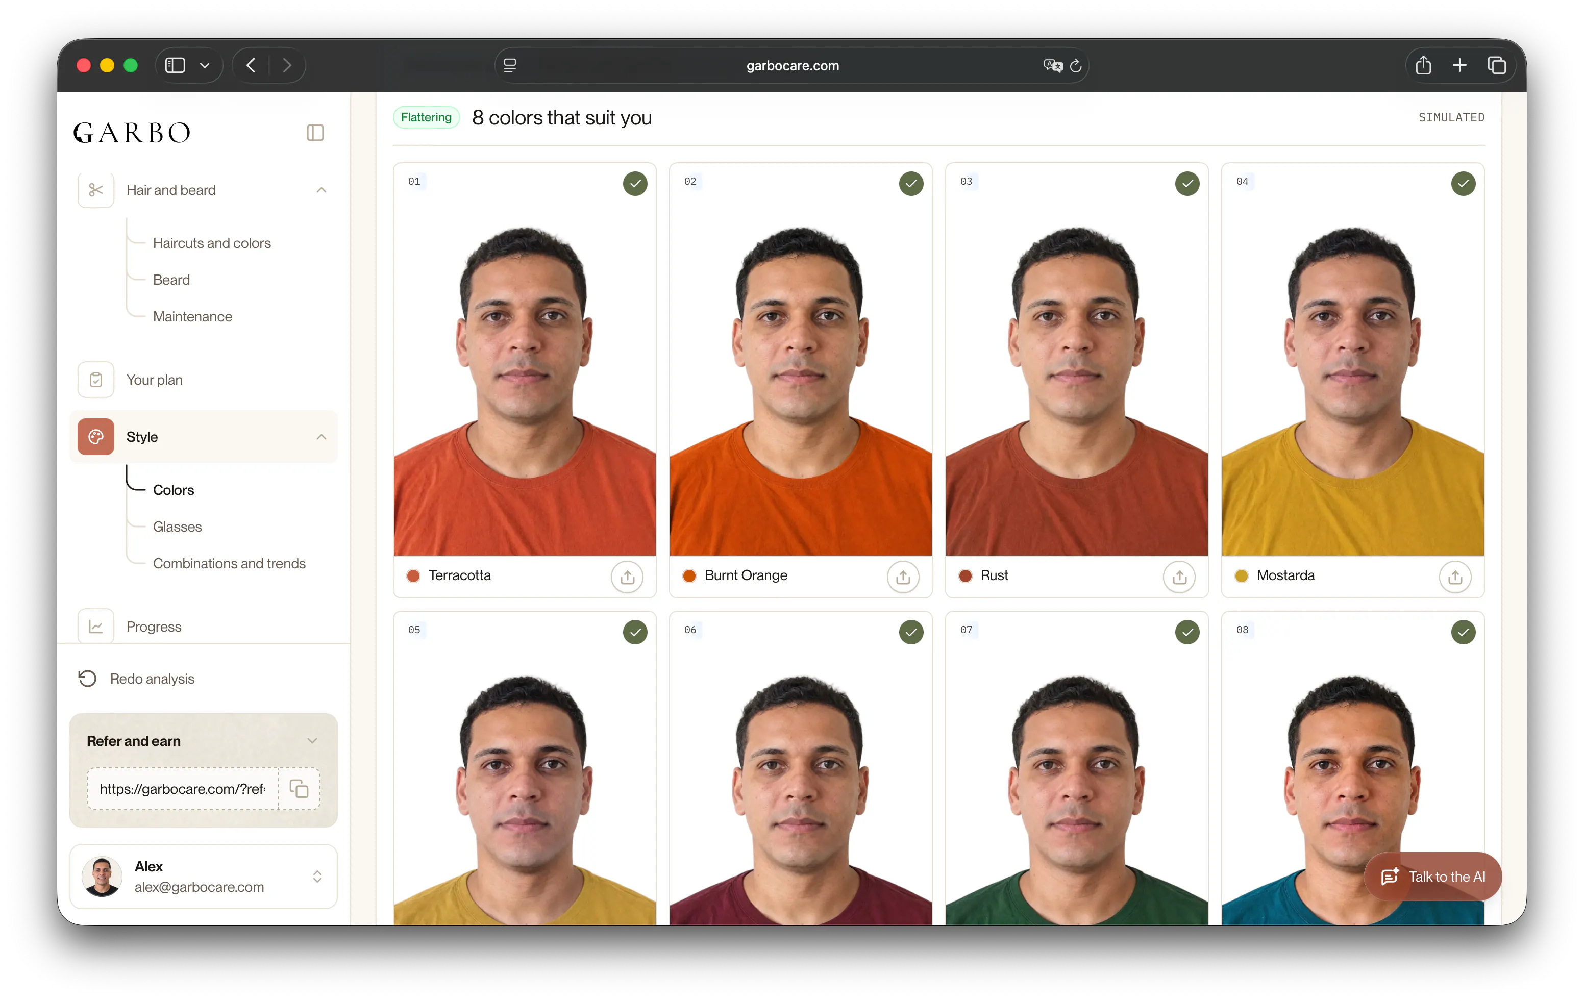Collapse the Style section chevron

321,437
